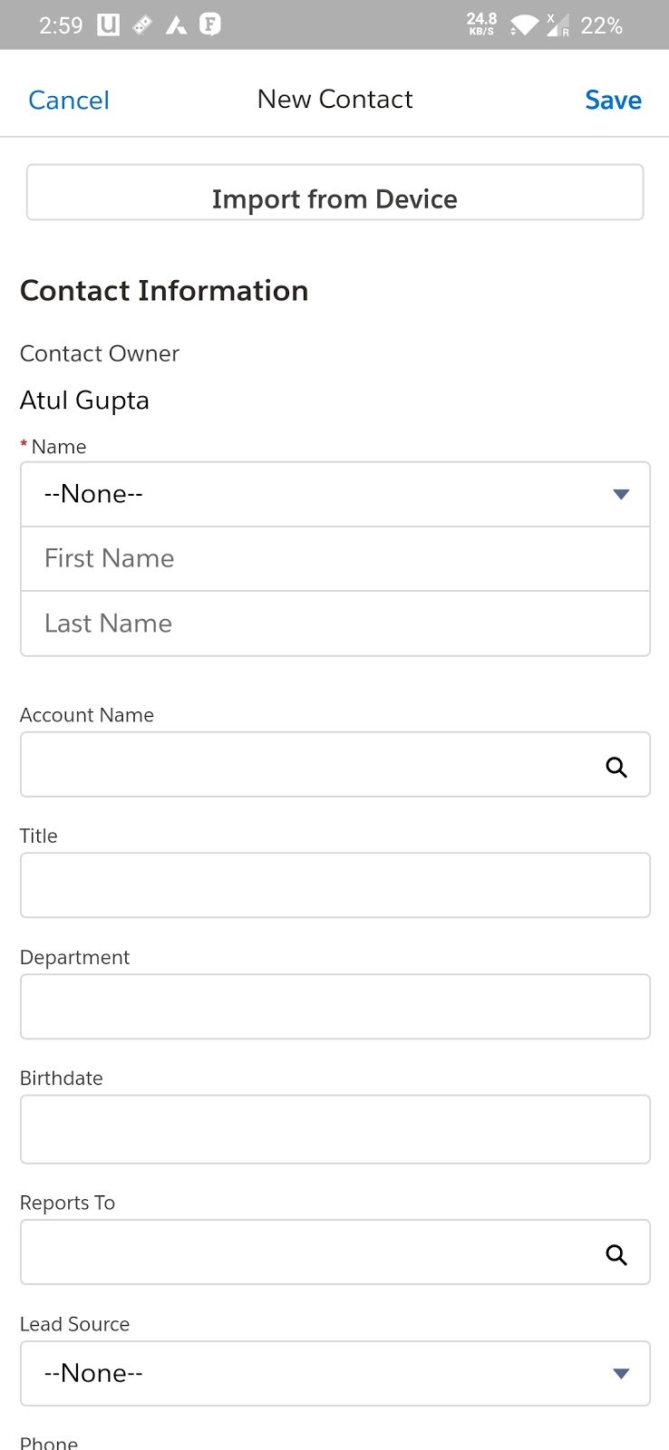669x1450 pixels.
Task: Focus the First Name input field
Action: pyautogui.click(x=334, y=558)
